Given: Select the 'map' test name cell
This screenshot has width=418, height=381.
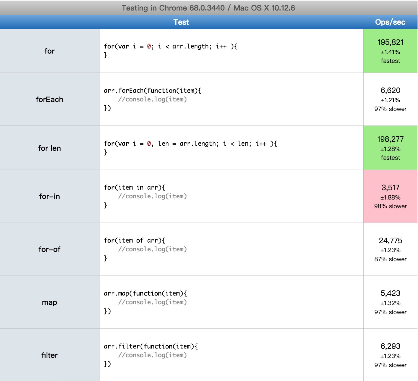Looking at the screenshot, I should pyautogui.click(x=50, y=302).
